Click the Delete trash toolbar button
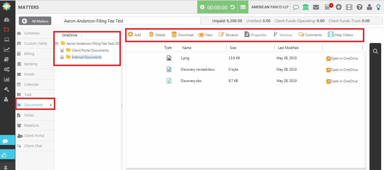This screenshot has width=384, height=170. tap(157, 35)
